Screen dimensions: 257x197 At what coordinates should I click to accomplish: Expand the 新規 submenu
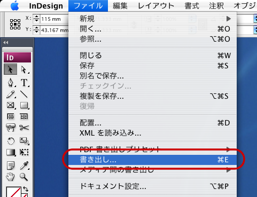153,19
